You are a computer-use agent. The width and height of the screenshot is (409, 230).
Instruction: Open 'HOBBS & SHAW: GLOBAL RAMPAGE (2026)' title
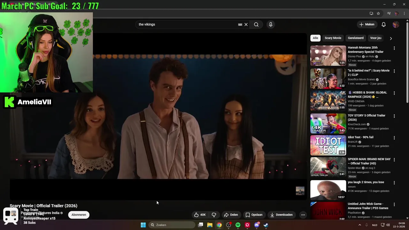(367, 95)
